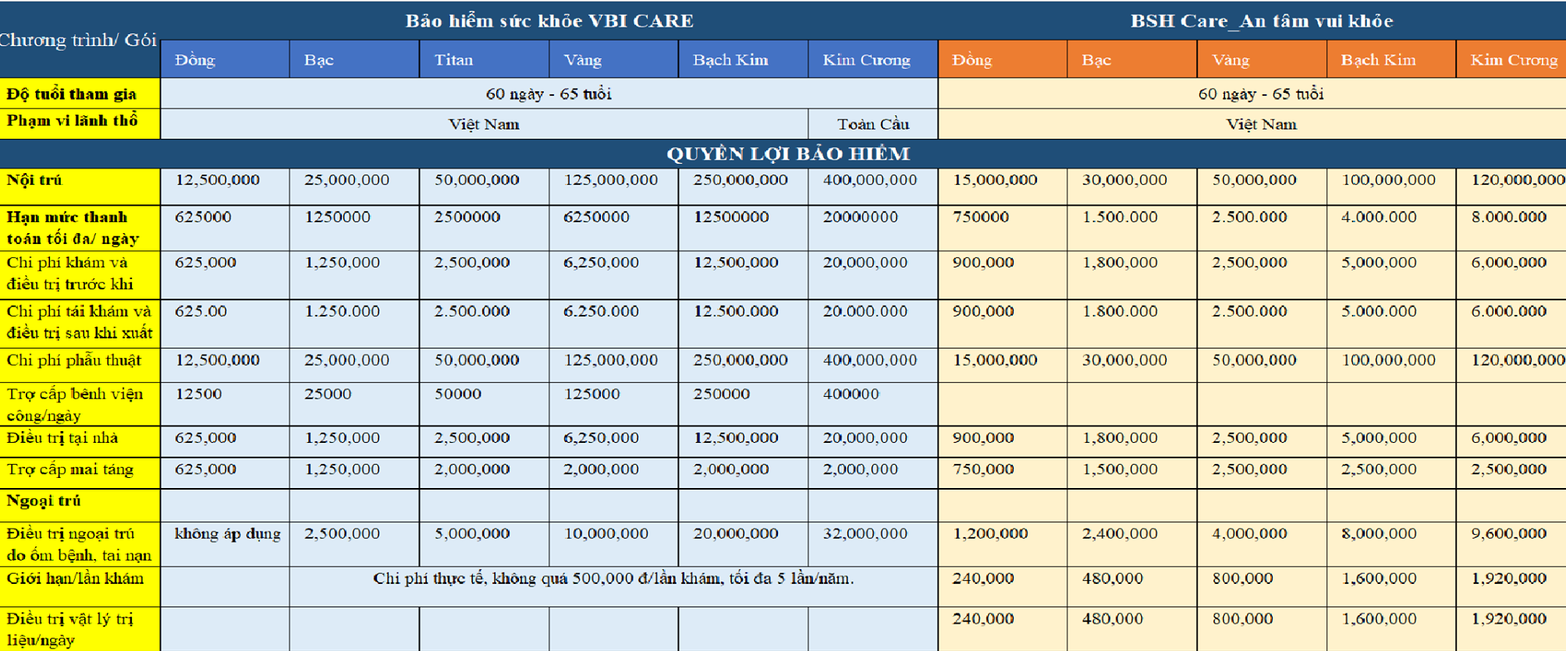Screen dimensions: 1566x651
Task: Click the "Bảo hiểm sức khỏe VBI CARE" header
Action: [549, 21]
